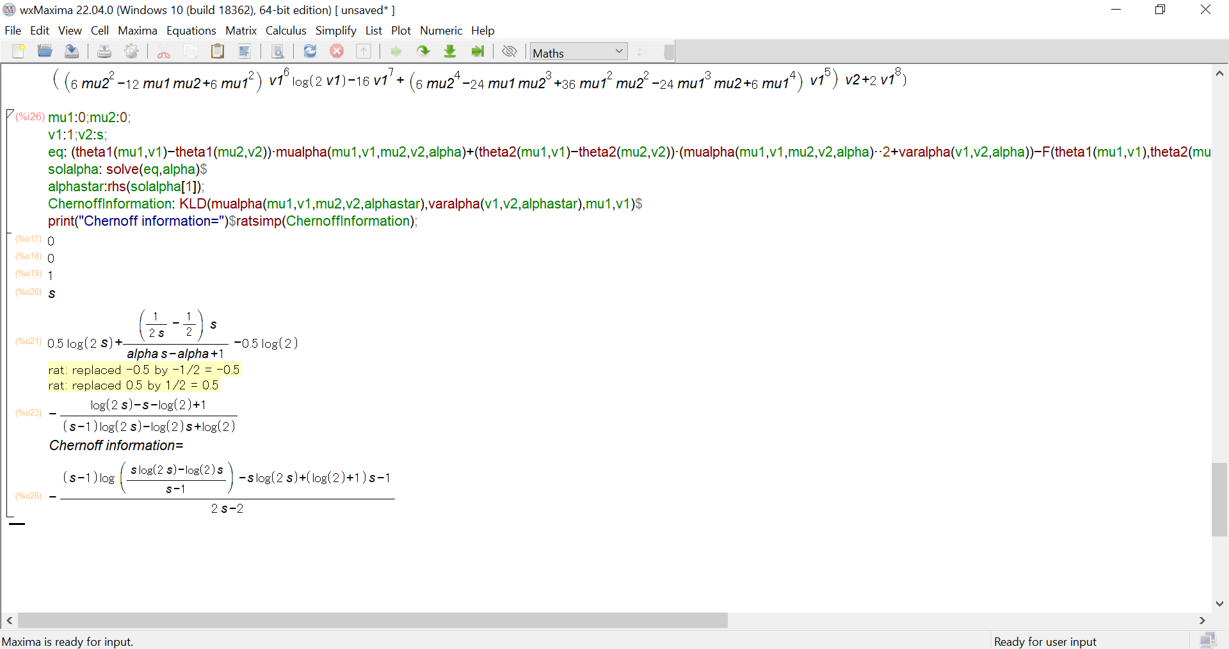
Task: Click the New document icon
Action: pyautogui.click(x=18, y=52)
